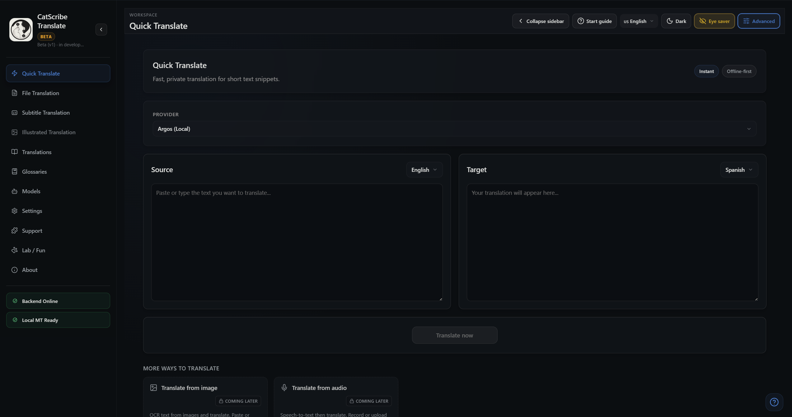Click the CatScribe cat logo icon
The image size is (792, 417).
pyautogui.click(x=21, y=30)
